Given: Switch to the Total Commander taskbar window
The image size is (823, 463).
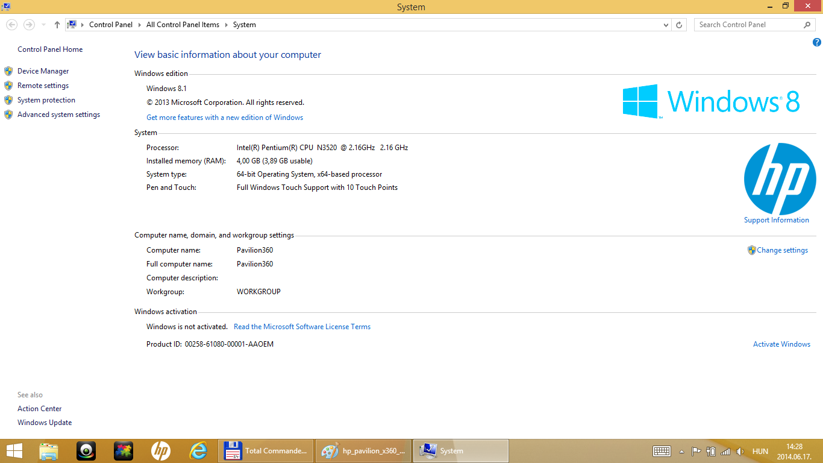Looking at the screenshot, I should coord(266,451).
